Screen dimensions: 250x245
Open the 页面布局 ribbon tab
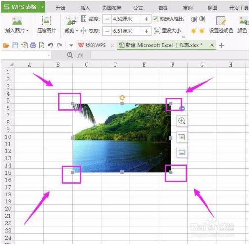(x=112, y=8)
